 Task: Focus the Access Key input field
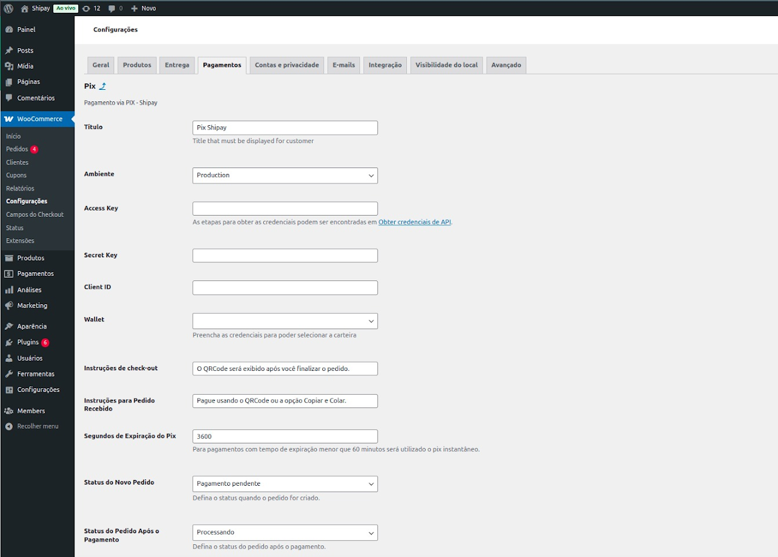pyautogui.click(x=285, y=209)
